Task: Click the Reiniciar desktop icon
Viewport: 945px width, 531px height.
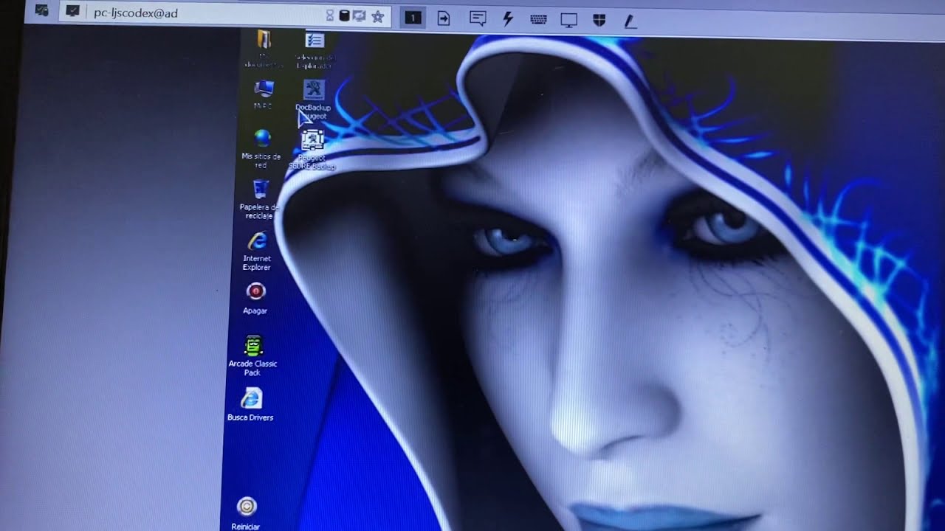Action: pos(247,506)
